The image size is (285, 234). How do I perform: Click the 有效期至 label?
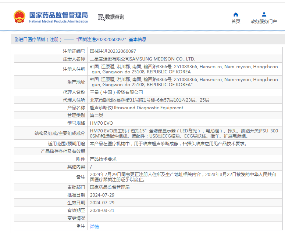(76, 211)
